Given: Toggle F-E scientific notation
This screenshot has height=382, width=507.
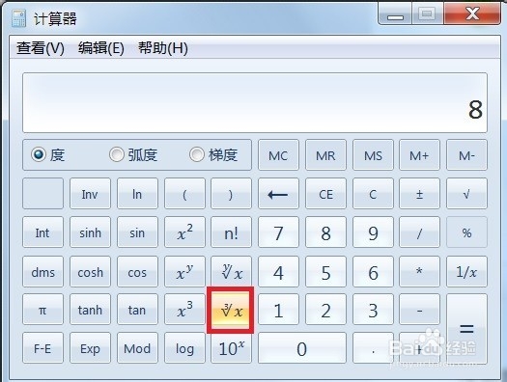Looking at the screenshot, I should tap(42, 348).
